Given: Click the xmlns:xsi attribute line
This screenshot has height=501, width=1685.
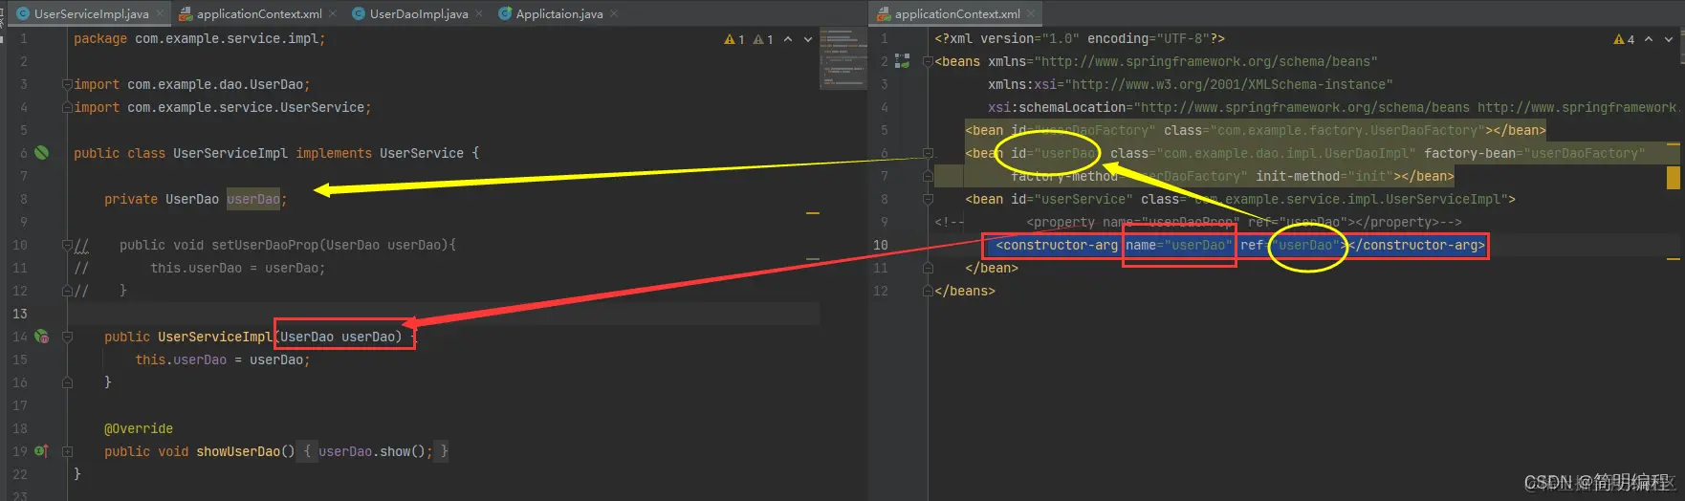Looking at the screenshot, I should [1191, 84].
